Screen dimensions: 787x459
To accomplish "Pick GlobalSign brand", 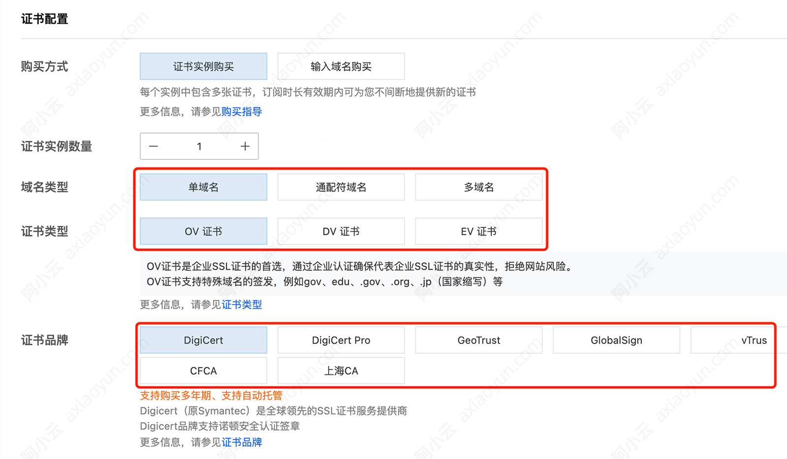I will coord(616,340).
